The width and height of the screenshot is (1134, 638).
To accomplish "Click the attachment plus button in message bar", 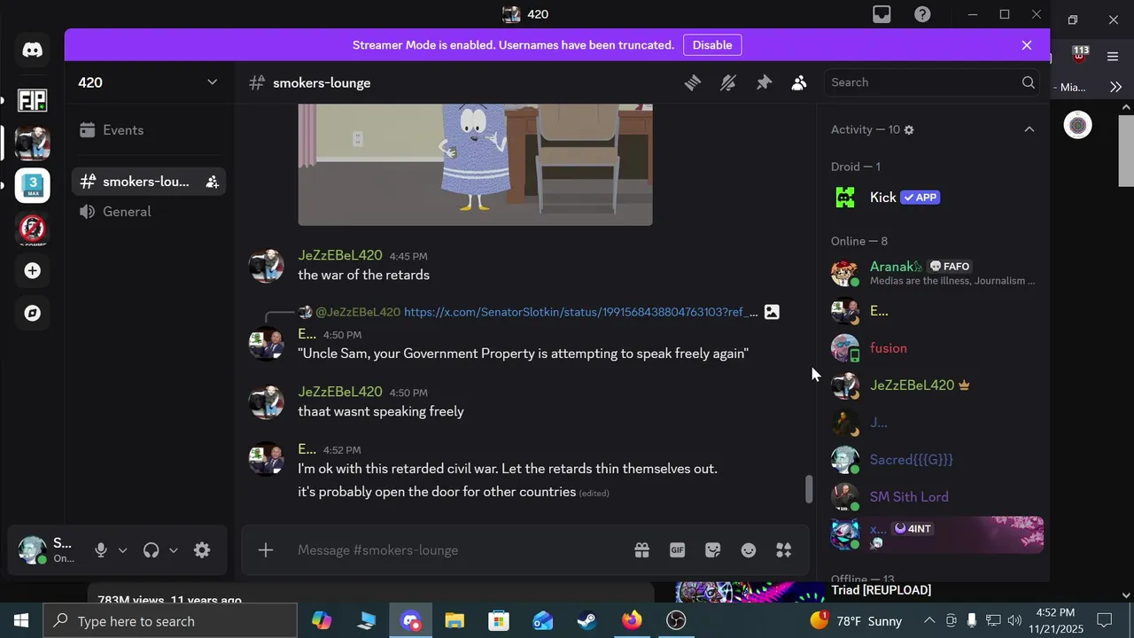I will pyautogui.click(x=266, y=550).
